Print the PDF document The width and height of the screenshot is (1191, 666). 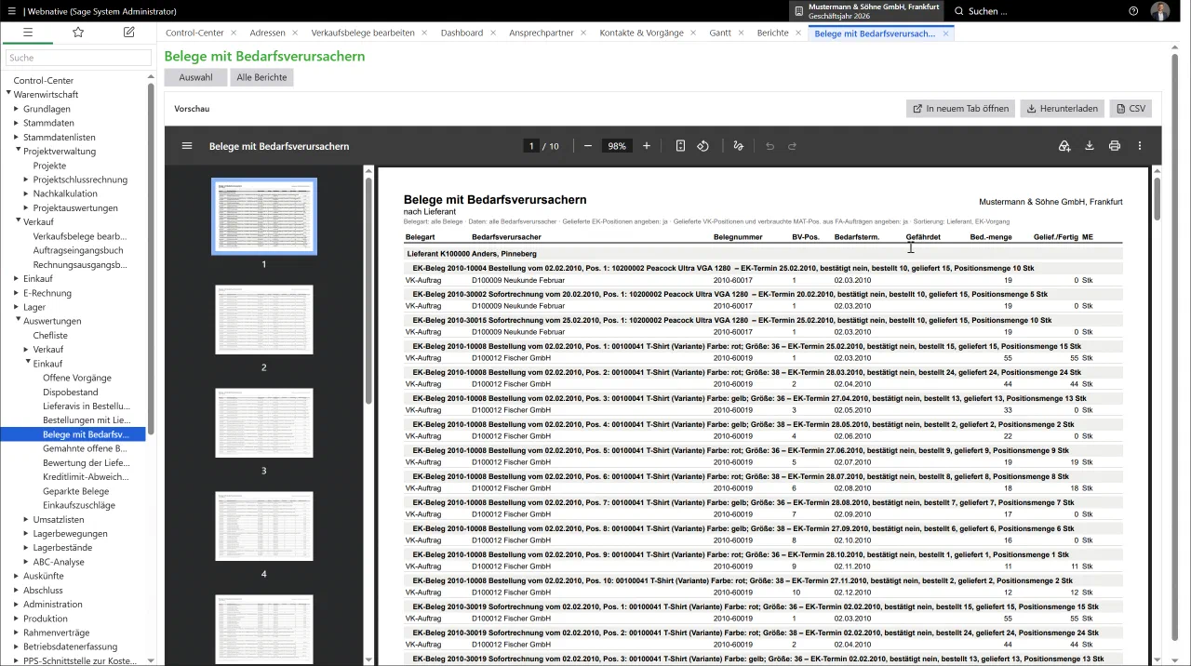coord(1115,146)
